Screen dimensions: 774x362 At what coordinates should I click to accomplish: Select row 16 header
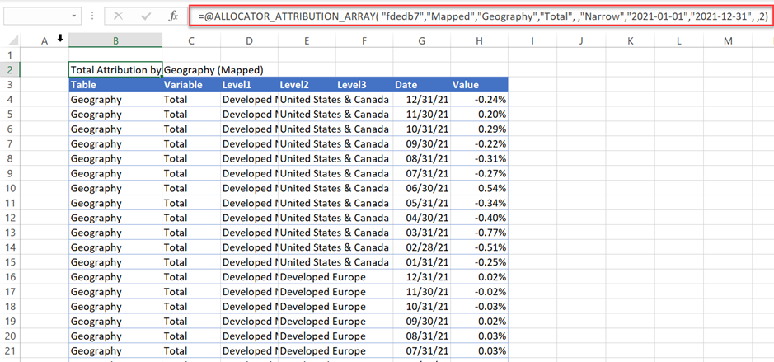(10, 277)
